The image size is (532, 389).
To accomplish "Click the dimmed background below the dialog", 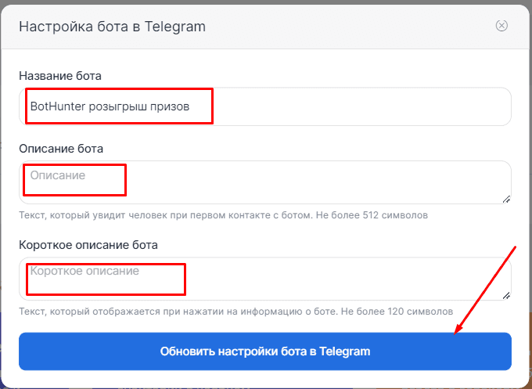I will [266, 384].
